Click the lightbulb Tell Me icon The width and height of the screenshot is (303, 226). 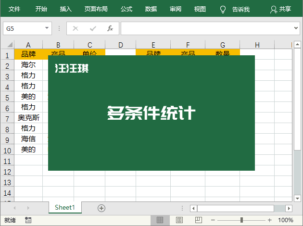[x=223, y=9]
